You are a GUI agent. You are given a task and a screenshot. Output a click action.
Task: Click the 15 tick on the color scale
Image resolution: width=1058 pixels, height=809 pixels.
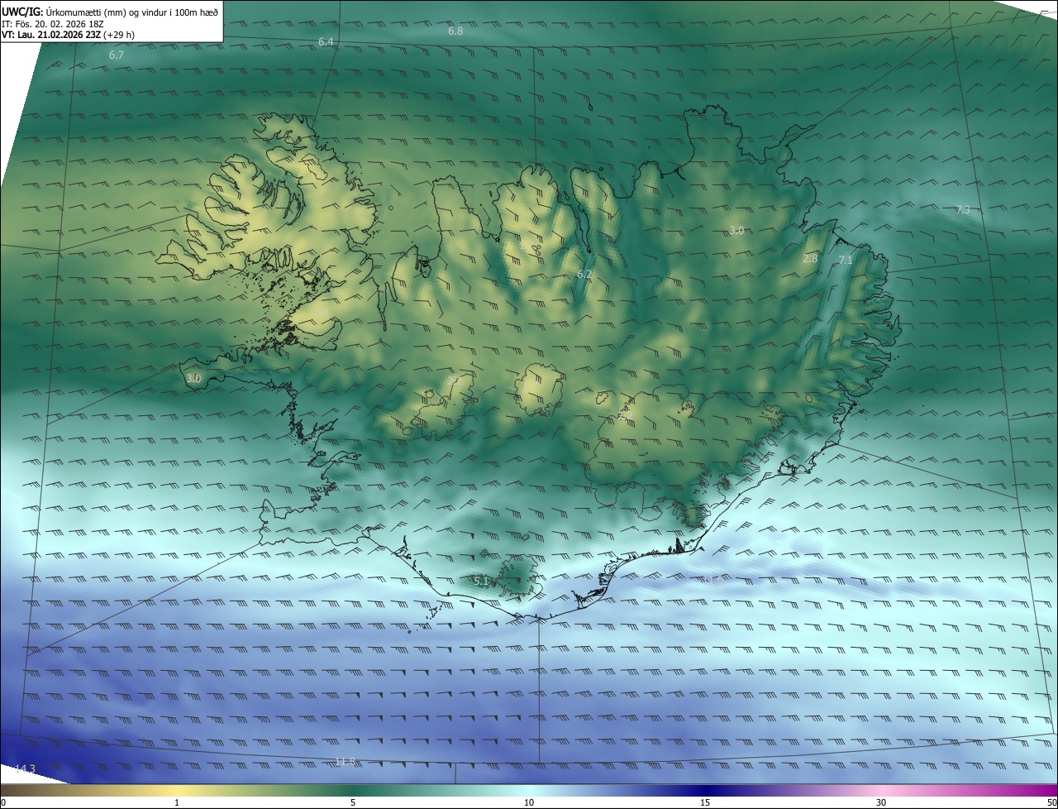click(x=705, y=802)
